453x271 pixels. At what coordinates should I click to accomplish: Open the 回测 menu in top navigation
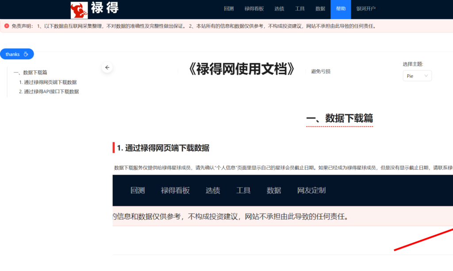click(229, 9)
